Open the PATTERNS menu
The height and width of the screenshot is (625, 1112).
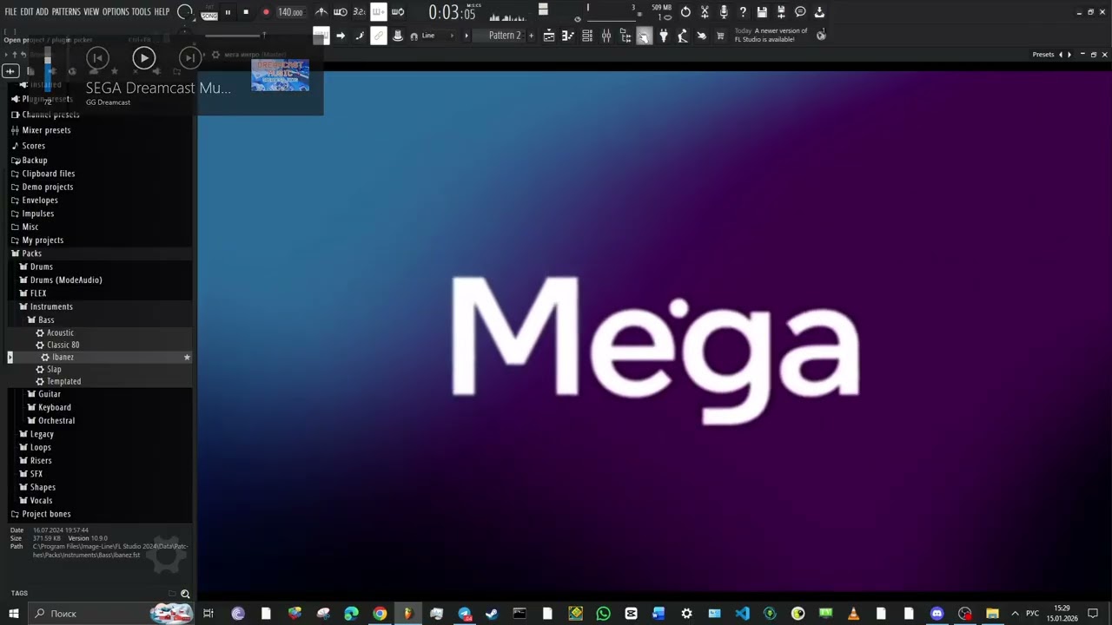pos(66,12)
